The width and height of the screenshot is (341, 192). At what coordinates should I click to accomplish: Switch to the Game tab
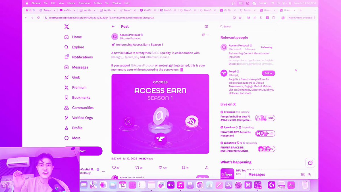click(127, 10)
